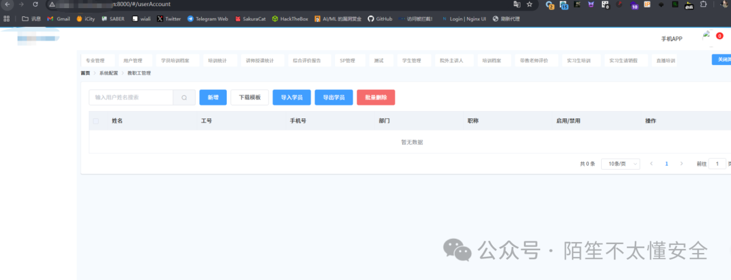The height and width of the screenshot is (280, 731).
Task: Open the SABER bookmark
Action: coord(113,19)
